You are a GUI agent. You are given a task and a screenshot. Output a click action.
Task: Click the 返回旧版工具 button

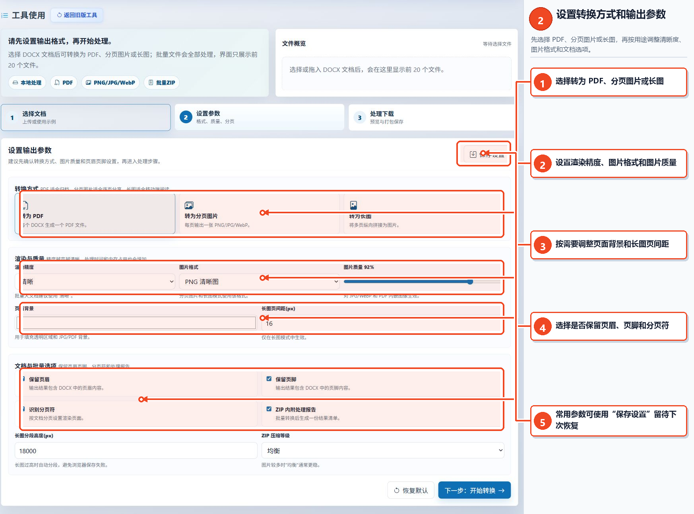(x=77, y=15)
